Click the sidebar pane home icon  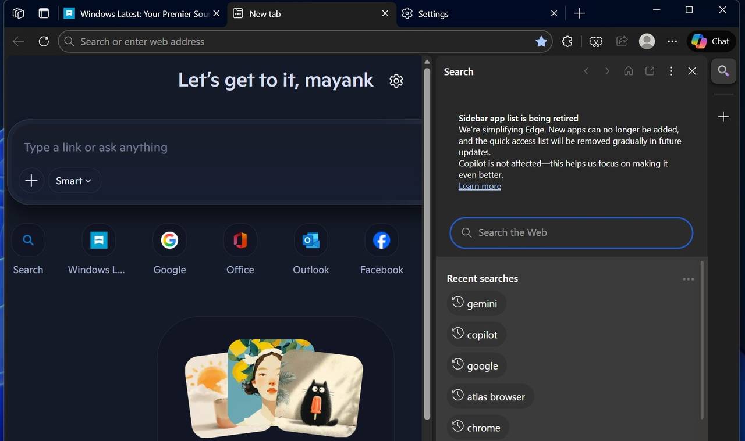[629, 71]
